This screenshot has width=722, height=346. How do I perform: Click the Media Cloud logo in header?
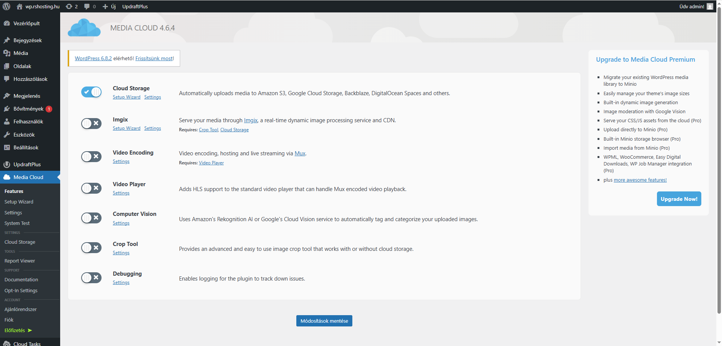84,28
